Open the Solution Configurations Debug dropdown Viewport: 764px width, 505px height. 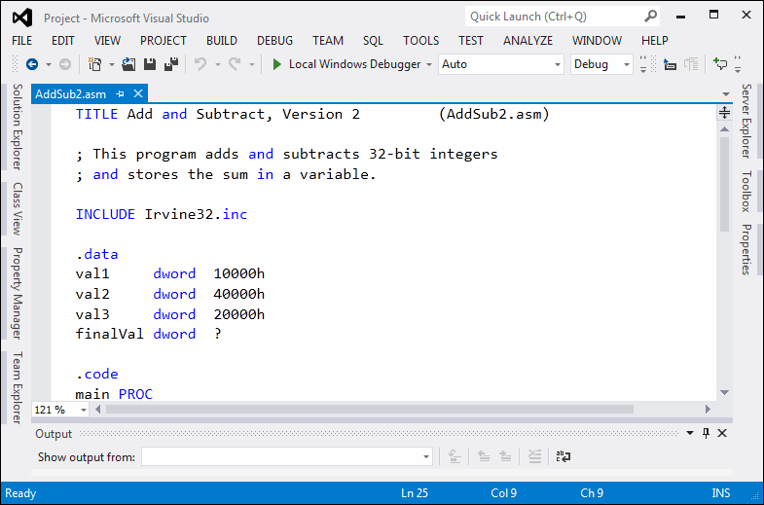(601, 64)
